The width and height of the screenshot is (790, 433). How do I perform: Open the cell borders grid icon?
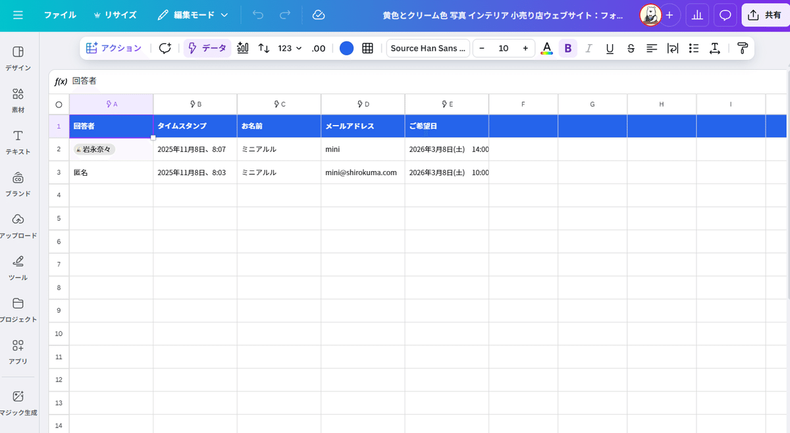tap(368, 48)
